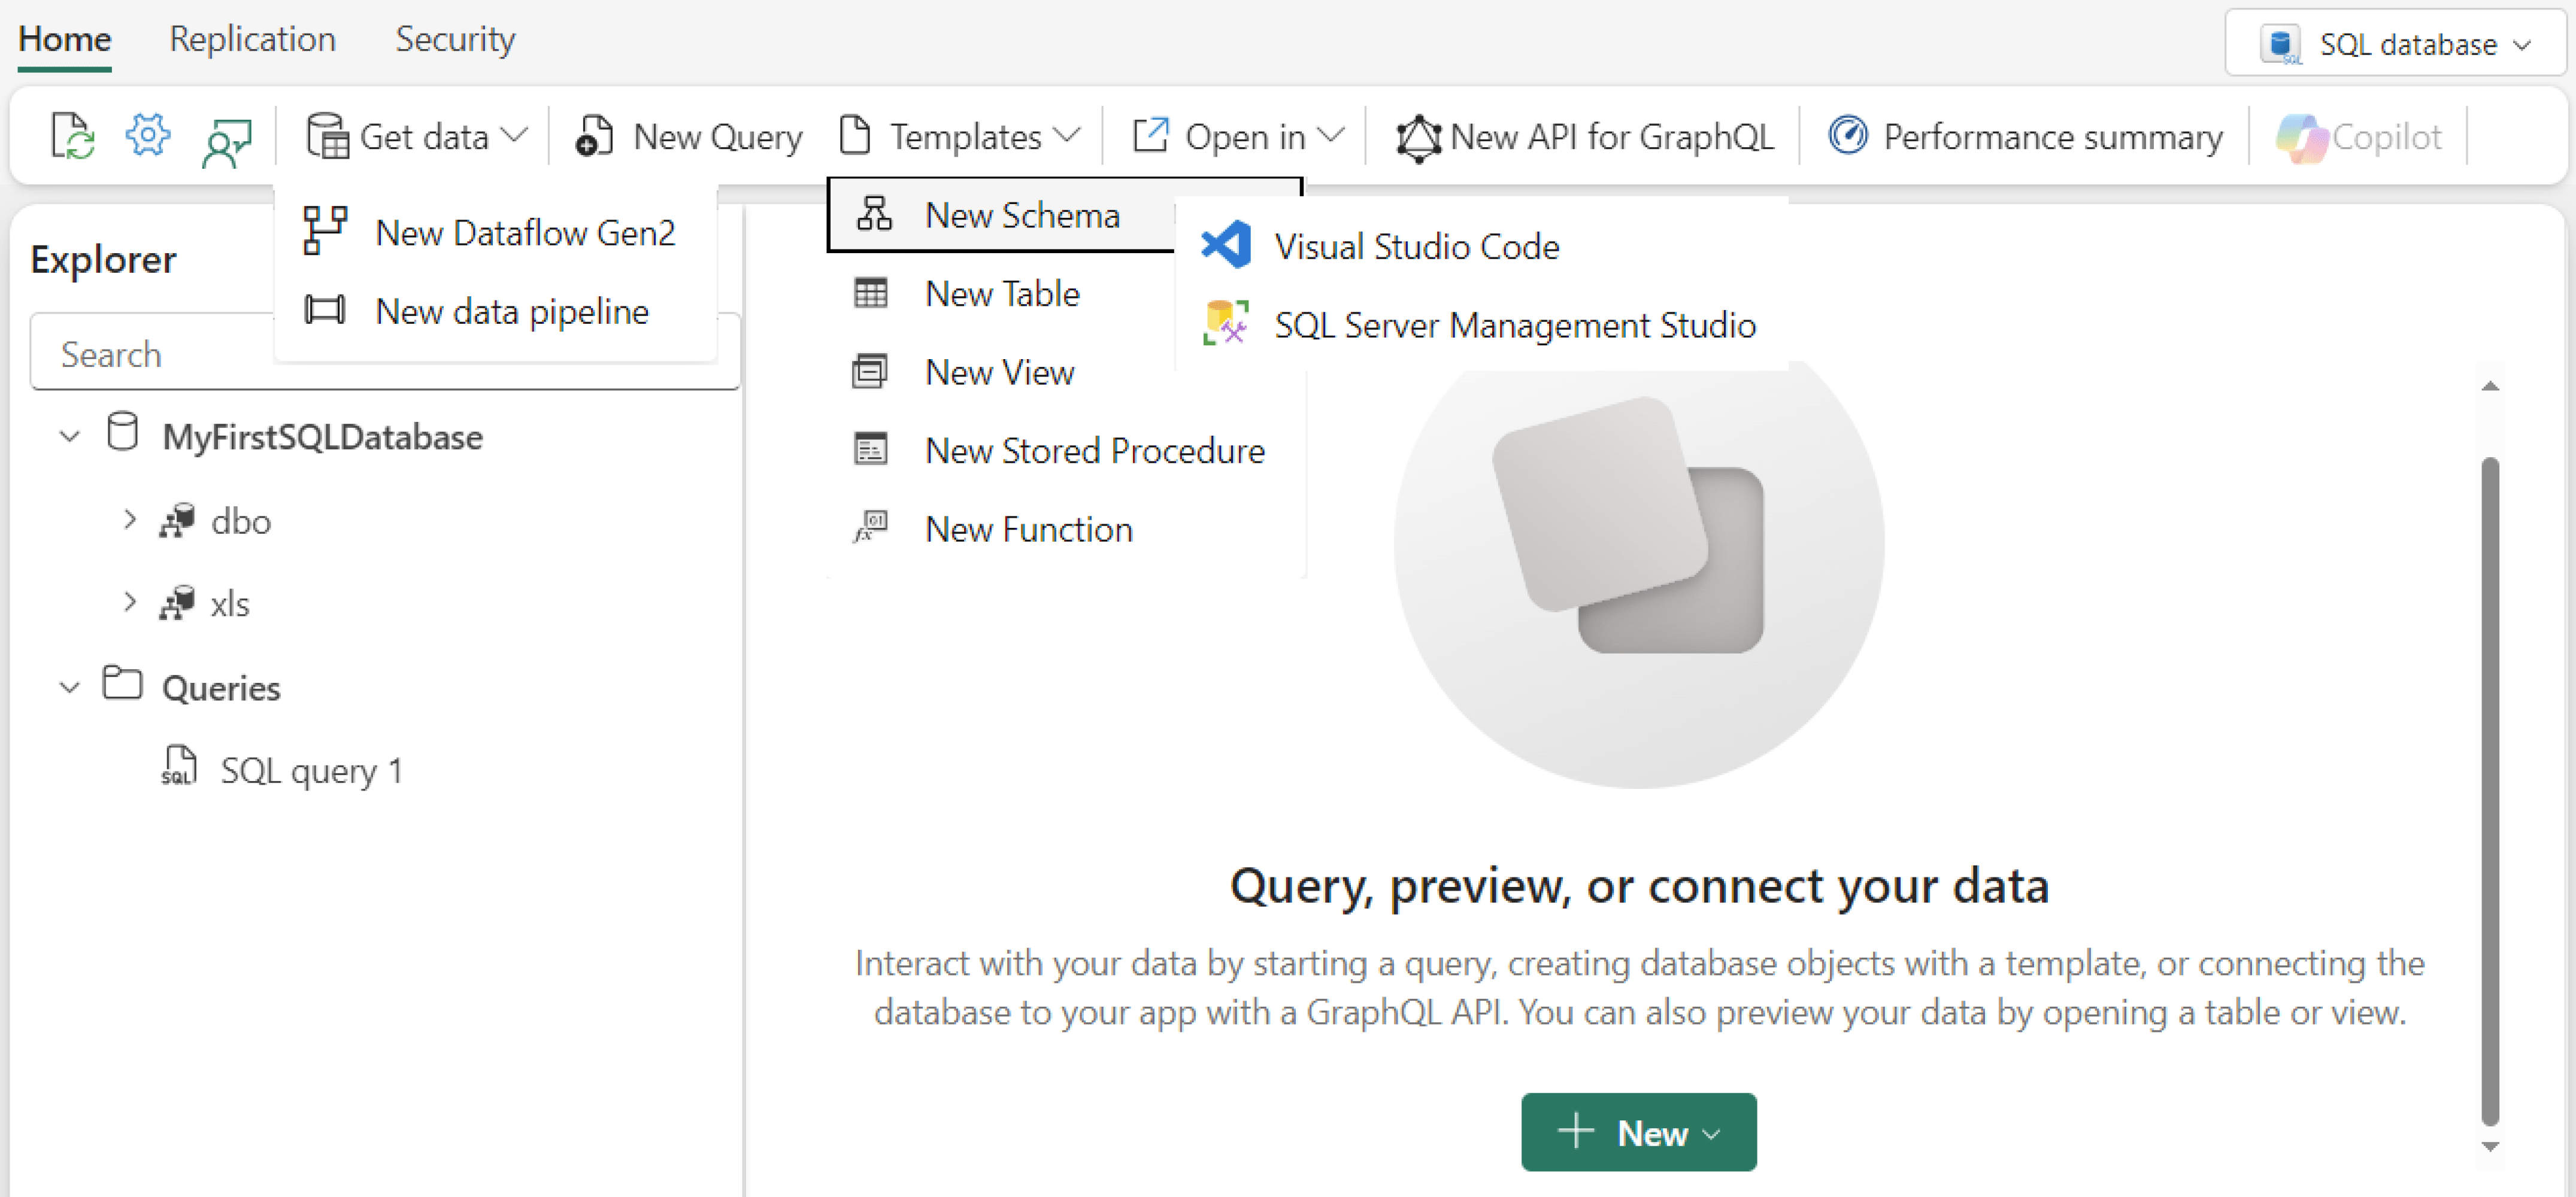This screenshot has width=2576, height=1197.
Task: Select MyFirstSQLDatabase label in tree
Action: pos(322,438)
